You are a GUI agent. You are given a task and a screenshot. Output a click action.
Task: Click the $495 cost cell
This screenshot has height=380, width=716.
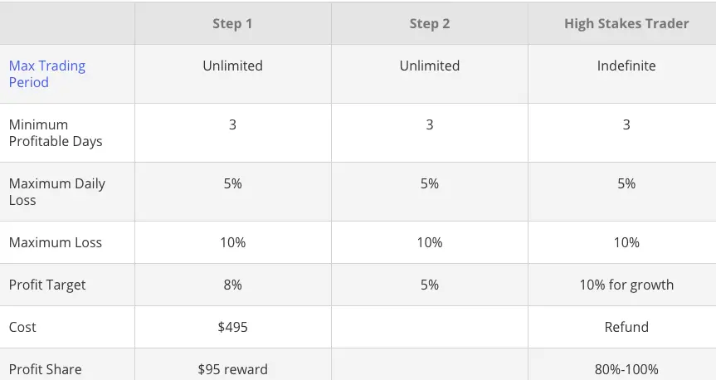tap(232, 327)
